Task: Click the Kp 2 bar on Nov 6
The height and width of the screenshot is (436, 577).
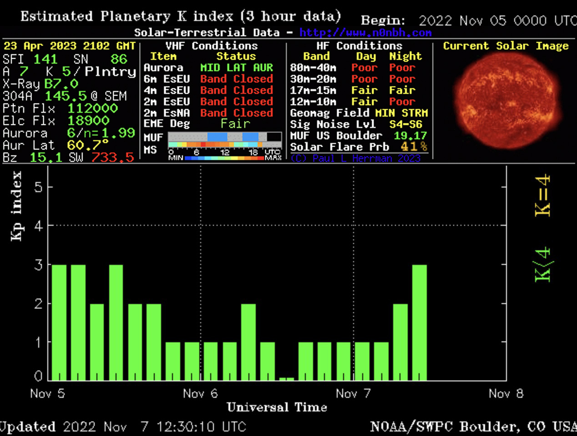Action: pyautogui.click(x=248, y=341)
